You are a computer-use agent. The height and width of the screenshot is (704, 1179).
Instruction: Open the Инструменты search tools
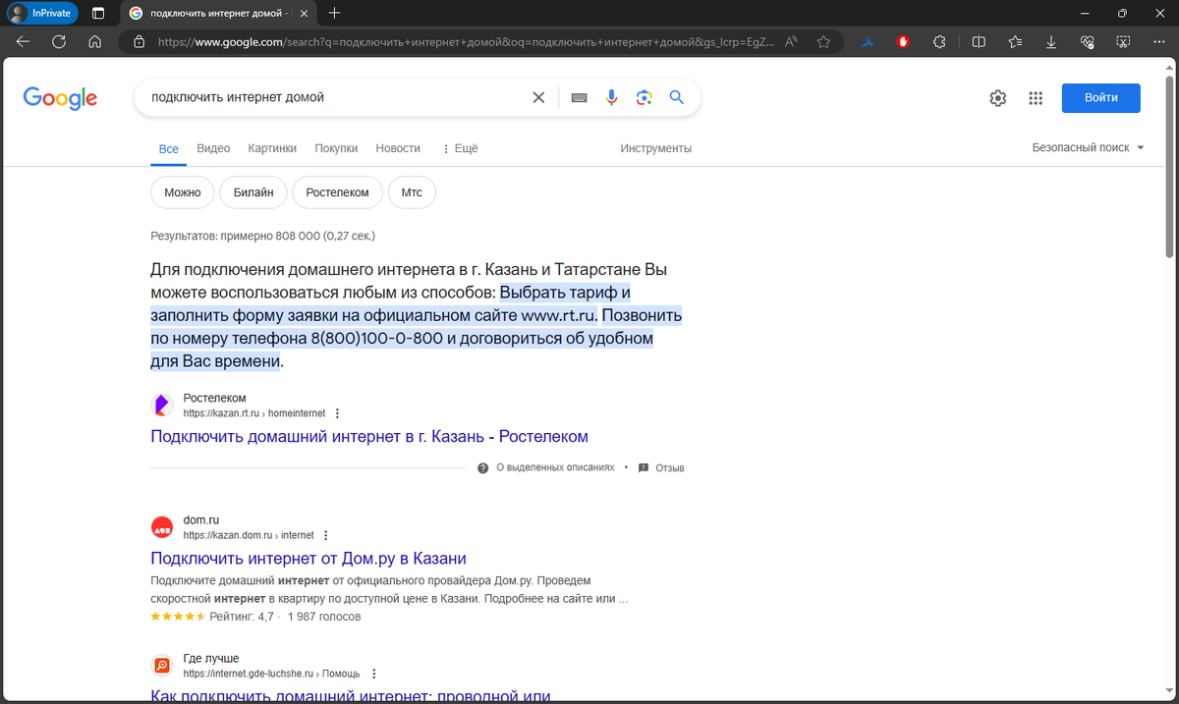tap(655, 148)
